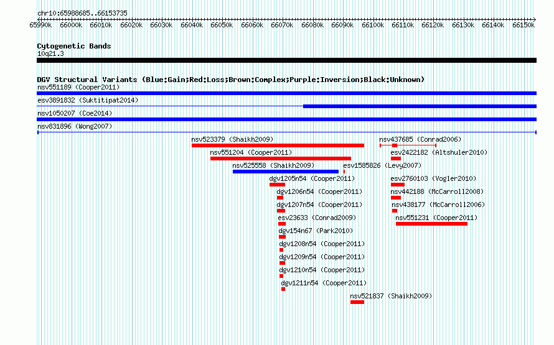Open esv3891832 (Suktitipat2014) label
Viewport: 554px width, 345px height.
[88, 100]
